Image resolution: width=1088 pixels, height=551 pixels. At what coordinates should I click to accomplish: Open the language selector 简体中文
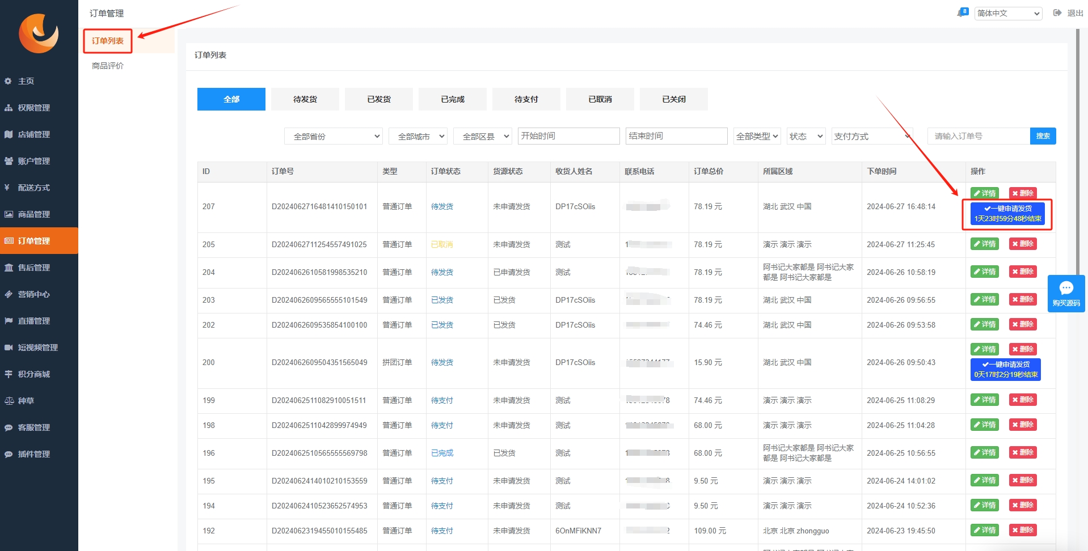point(1009,13)
